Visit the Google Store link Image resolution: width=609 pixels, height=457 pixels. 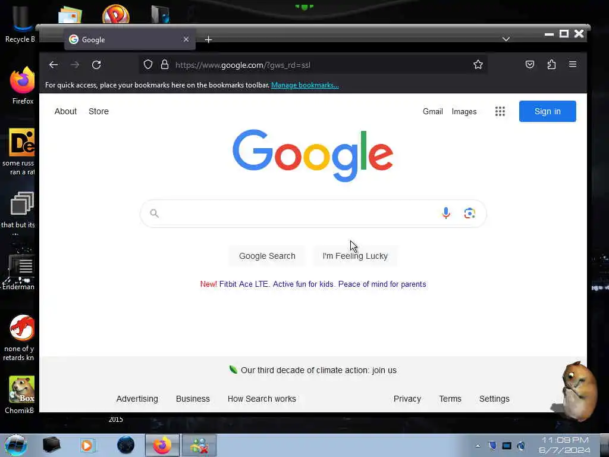click(99, 111)
